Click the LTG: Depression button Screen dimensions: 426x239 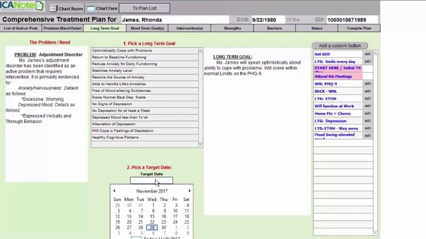(x=338, y=121)
